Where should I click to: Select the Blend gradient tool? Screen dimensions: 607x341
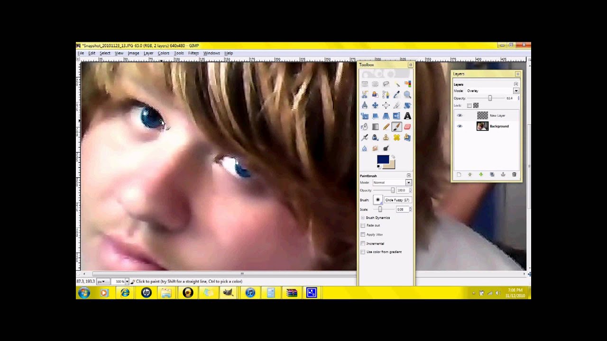pos(375,127)
